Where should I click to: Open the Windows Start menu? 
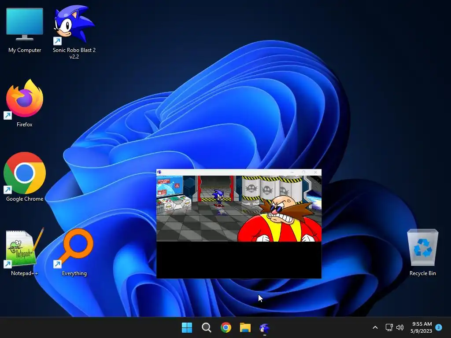187,327
